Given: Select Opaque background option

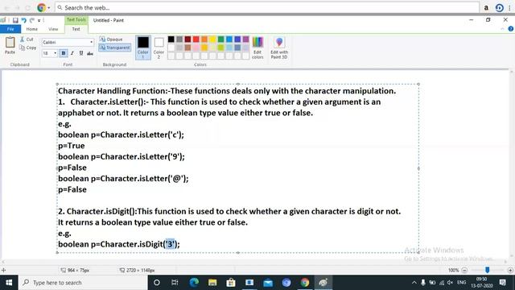Looking at the screenshot, I should 111,39.
